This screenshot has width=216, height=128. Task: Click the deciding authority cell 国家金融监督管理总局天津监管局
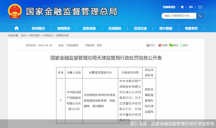point(149,101)
